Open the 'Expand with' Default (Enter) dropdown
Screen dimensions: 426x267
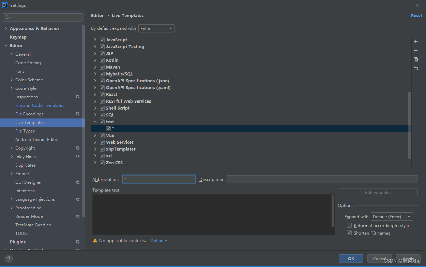point(392,217)
